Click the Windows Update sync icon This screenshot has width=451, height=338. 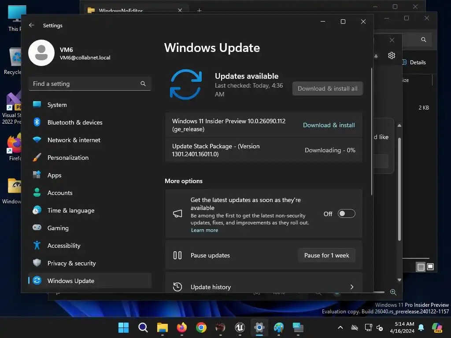(186, 84)
